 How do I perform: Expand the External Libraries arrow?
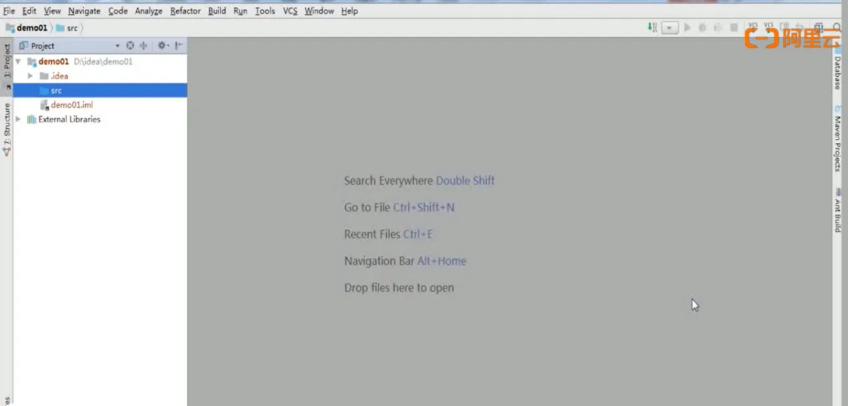point(18,119)
